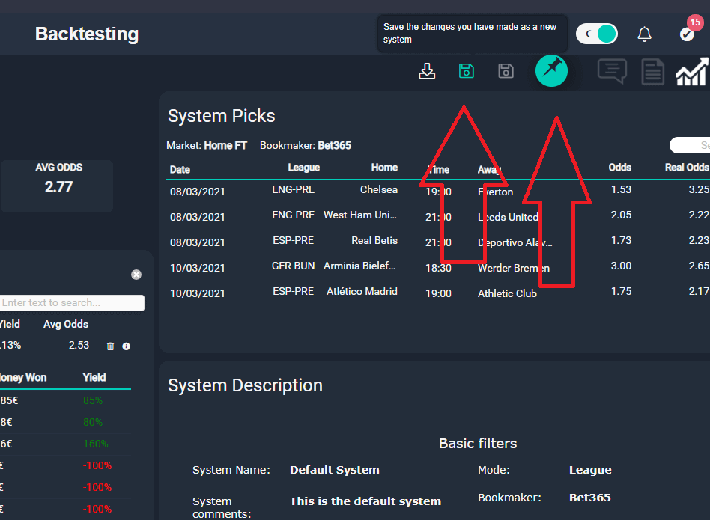The height and width of the screenshot is (520, 710).
Task: Click the Backtesting page title
Action: (87, 34)
